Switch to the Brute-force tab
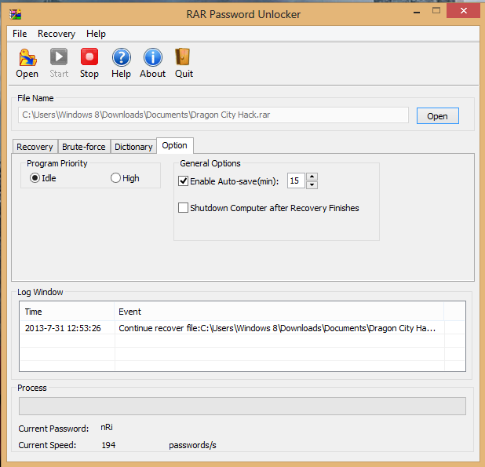The width and height of the screenshot is (485, 467). (x=84, y=147)
